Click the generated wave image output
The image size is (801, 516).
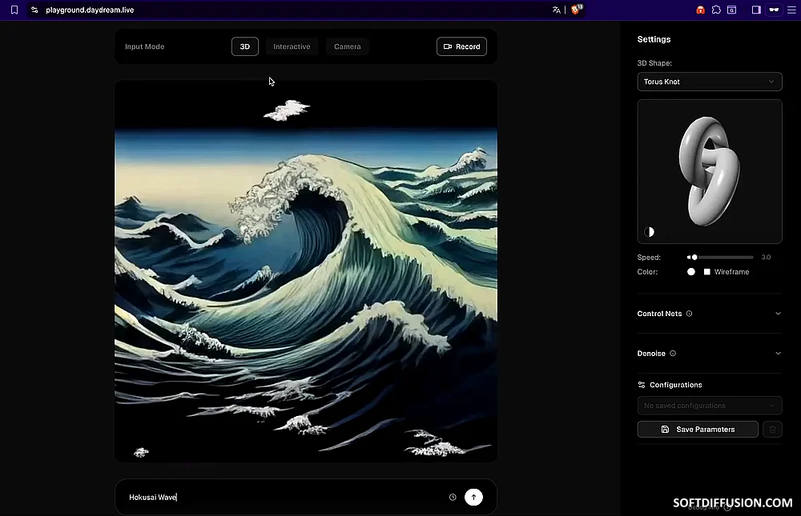pos(305,271)
